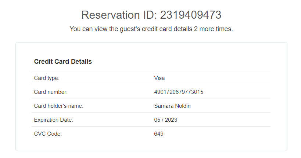Image resolution: width=301 pixels, height=158 pixels.
Task: Click the "Card number:" label
Action: point(51,92)
